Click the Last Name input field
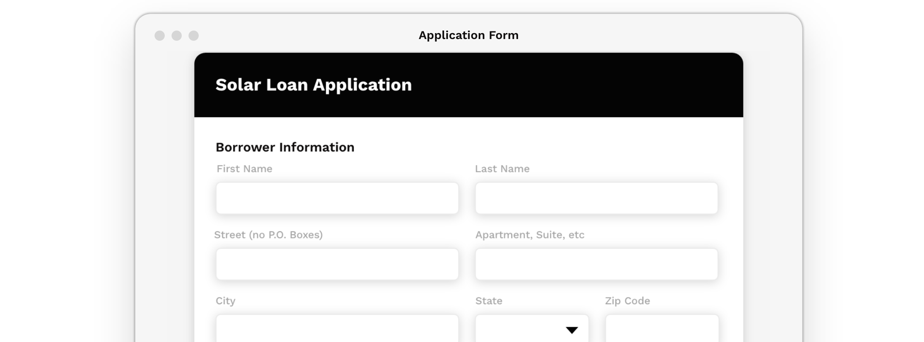924x342 pixels. (596, 198)
